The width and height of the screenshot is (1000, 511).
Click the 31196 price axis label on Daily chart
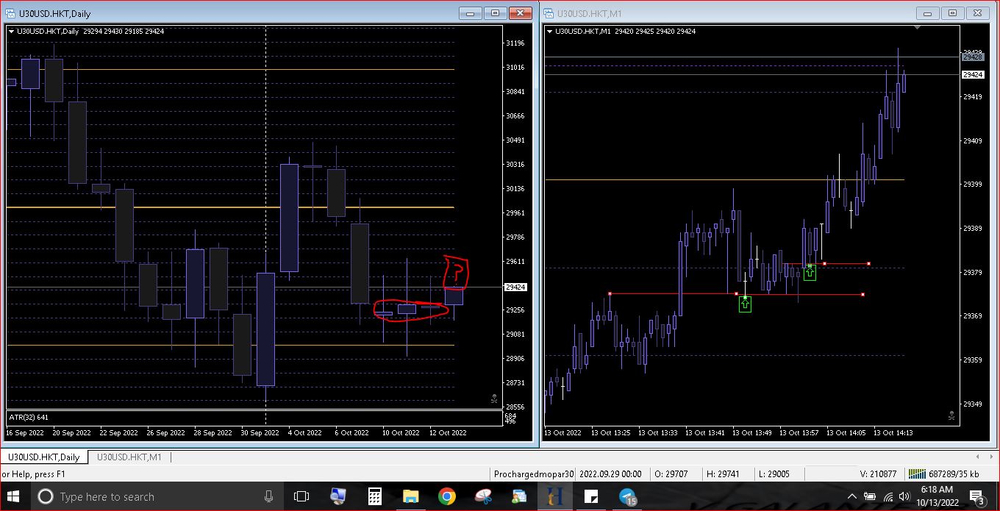515,43
